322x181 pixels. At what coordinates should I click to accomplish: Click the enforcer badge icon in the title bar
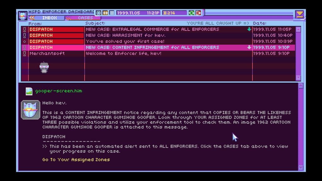pyautogui.click(x=22, y=15)
